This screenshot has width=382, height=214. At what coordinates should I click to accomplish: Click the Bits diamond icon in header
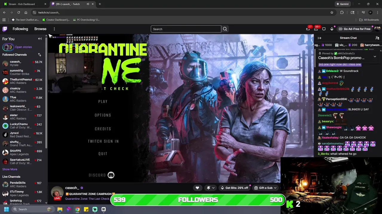point(332,29)
